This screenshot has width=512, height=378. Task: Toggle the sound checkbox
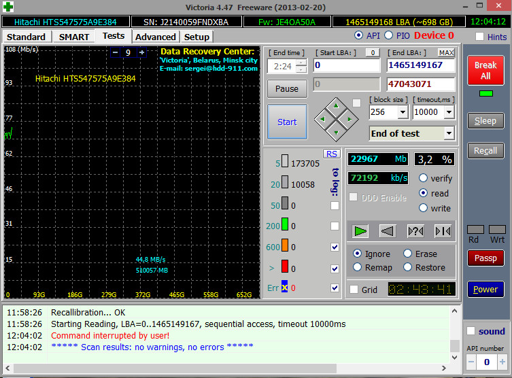point(471,331)
